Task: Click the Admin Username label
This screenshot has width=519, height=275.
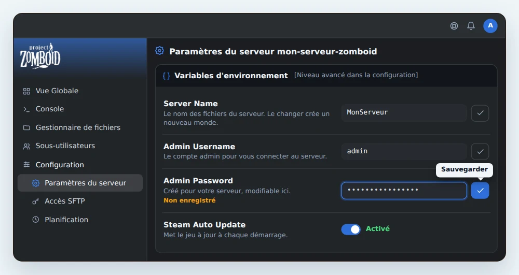Action: [199, 147]
